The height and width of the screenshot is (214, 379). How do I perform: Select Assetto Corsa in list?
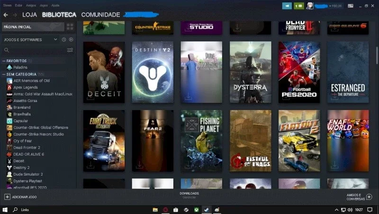[x=26, y=101]
